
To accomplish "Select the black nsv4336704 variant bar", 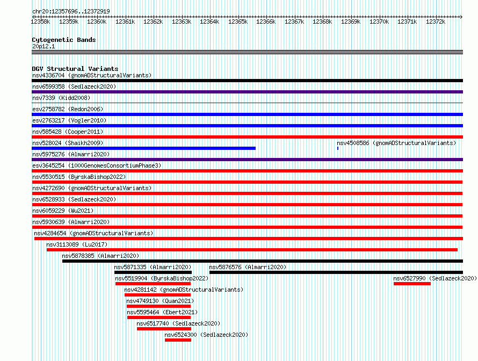I will (x=247, y=81).
